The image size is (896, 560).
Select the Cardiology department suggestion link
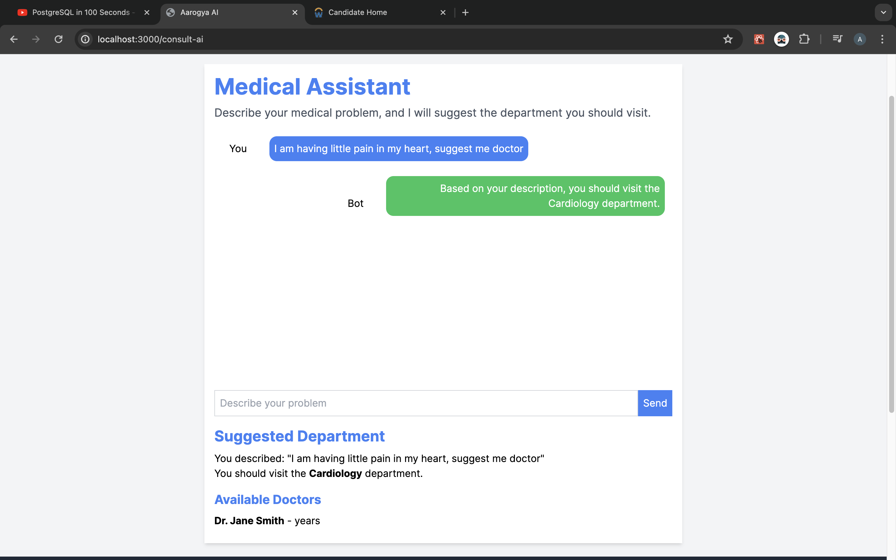coord(335,474)
